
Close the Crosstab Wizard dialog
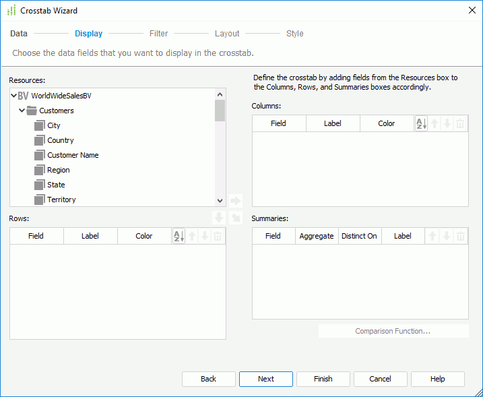[x=472, y=10]
